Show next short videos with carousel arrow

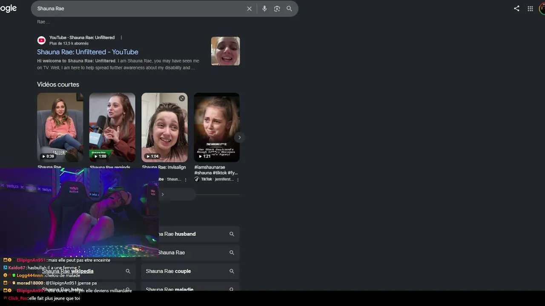click(239, 137)
